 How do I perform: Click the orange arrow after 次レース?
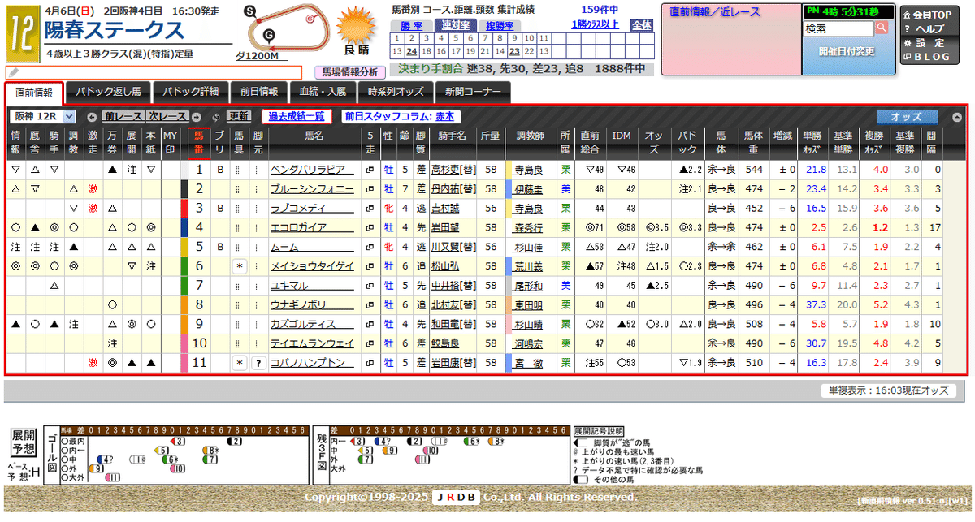tap(196, 116)
